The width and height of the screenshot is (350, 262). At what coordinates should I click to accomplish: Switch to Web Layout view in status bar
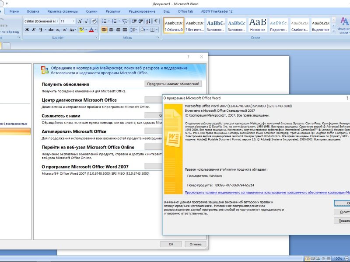tap(318, 259)
